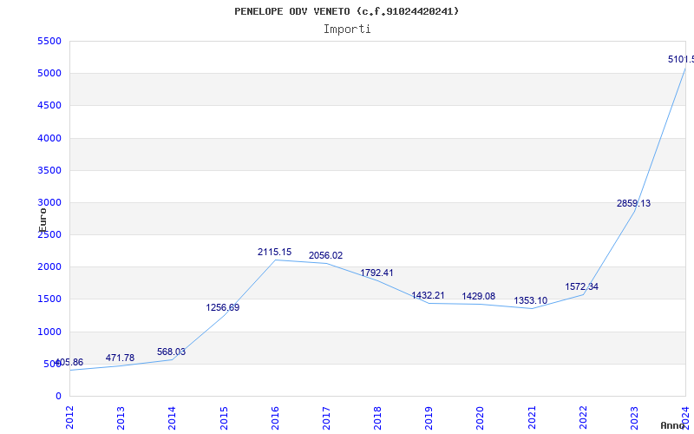Image resolution: width=694 pixels, height=434 pixels.
Task: Select the 405.86 data label
Action: 69,362
